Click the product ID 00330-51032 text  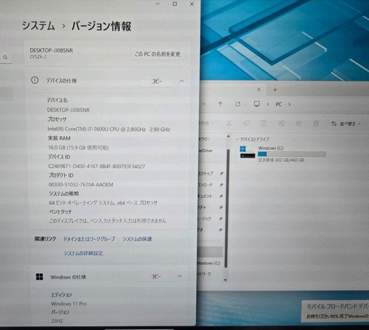click(80, 185)
